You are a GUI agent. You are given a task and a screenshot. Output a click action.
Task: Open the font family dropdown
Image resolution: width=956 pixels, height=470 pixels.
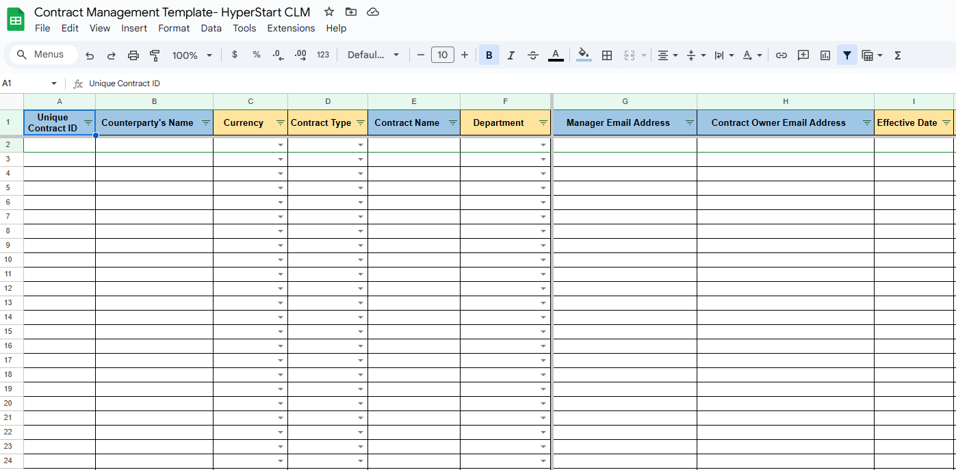[373, 55]
